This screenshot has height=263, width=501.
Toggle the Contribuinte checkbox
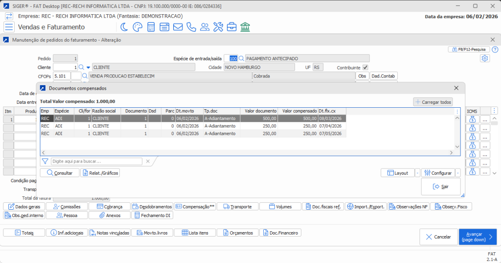point(365,67)
